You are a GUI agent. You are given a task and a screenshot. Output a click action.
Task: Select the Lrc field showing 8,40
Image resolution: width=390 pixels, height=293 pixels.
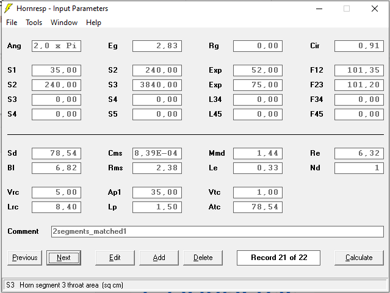(x=56, y=207)
